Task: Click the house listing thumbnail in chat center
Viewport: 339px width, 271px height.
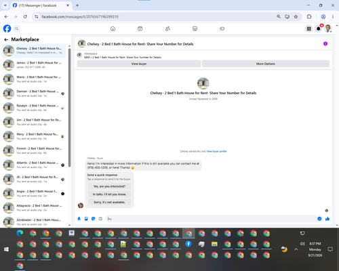Action: pyautogui.click(x=203, y=83)
